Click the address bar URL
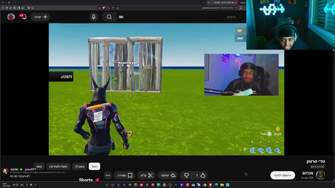 [x=217, y=8]
